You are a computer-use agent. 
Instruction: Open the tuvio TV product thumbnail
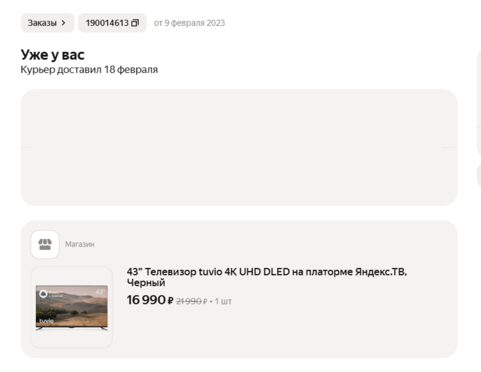(71, 307)
